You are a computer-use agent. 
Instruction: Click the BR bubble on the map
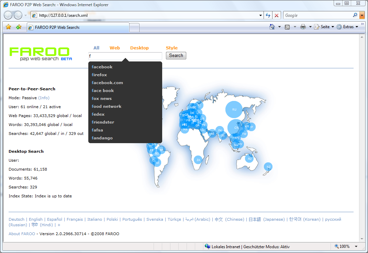pyautogui.click(x=161, y=150)
